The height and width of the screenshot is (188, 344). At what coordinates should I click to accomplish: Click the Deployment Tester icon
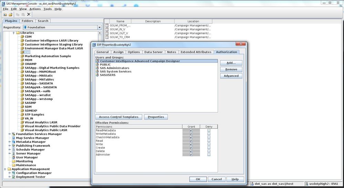14,177
